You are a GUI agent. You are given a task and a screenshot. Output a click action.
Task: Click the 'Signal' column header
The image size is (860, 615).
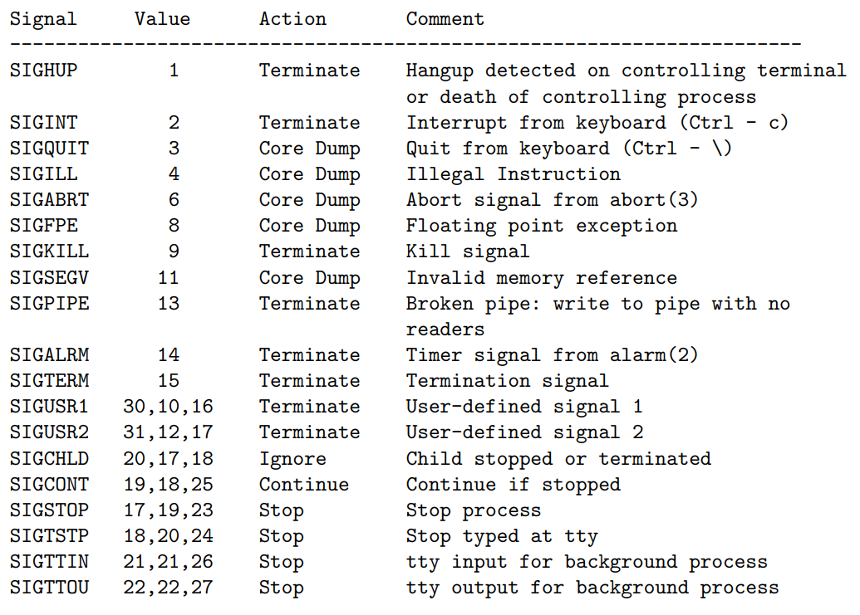tap(43, 19)
